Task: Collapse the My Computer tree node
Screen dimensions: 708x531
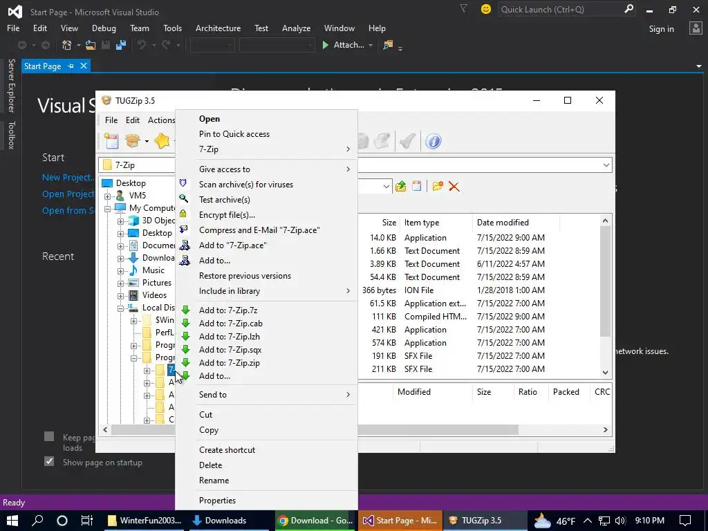Action: [107, 209]
